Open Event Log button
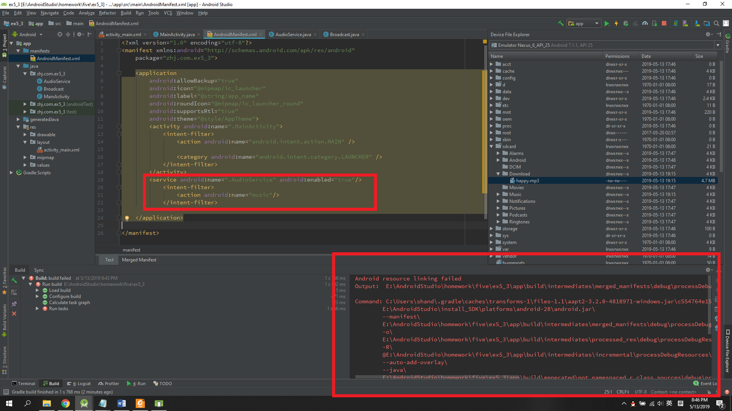This screenshot has height=411, width=732. 705,384
